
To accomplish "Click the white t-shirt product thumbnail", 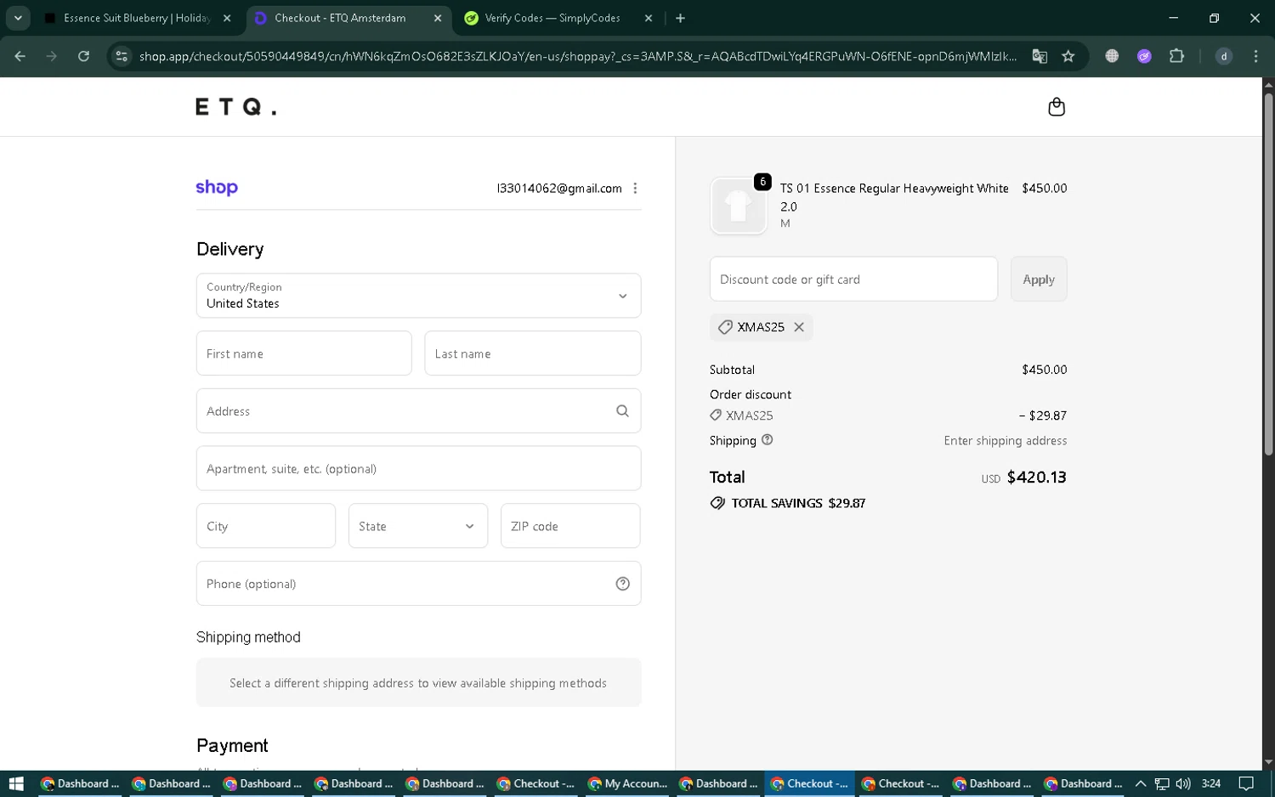I will point(738,206).
